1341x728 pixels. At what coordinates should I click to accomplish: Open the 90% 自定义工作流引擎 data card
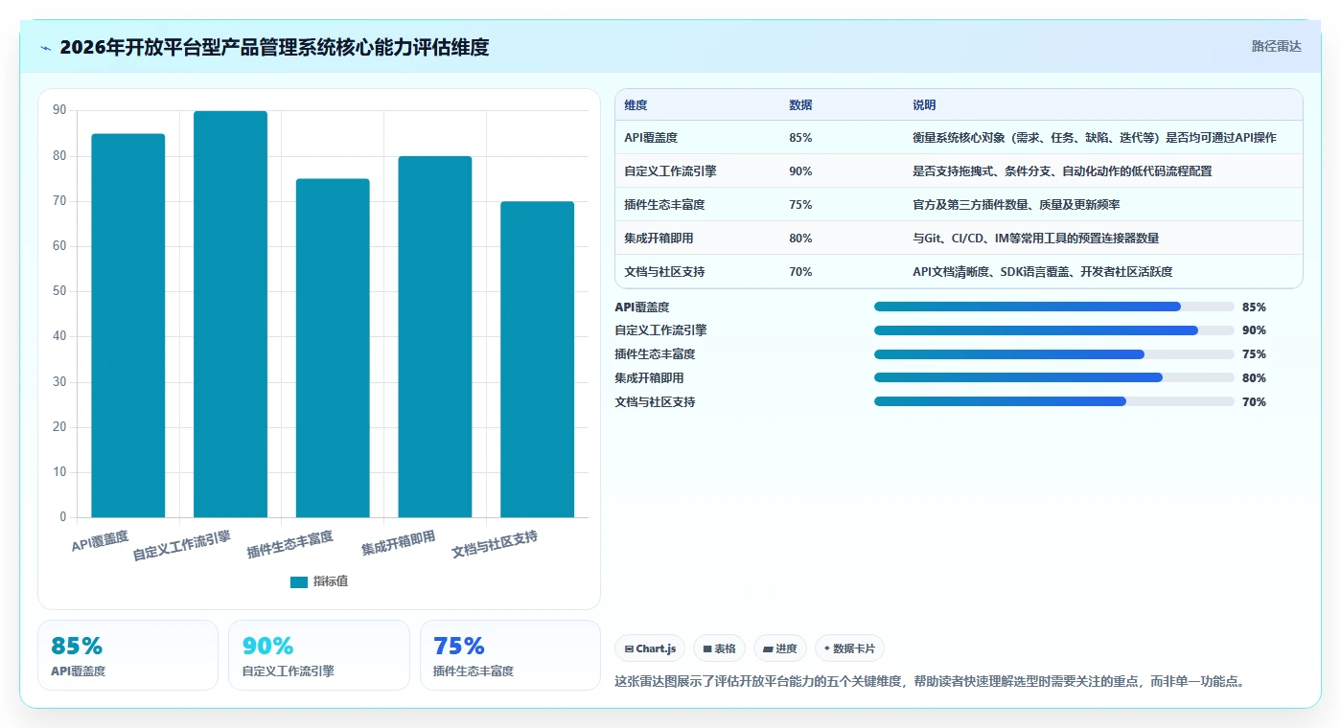coord(319,655)
